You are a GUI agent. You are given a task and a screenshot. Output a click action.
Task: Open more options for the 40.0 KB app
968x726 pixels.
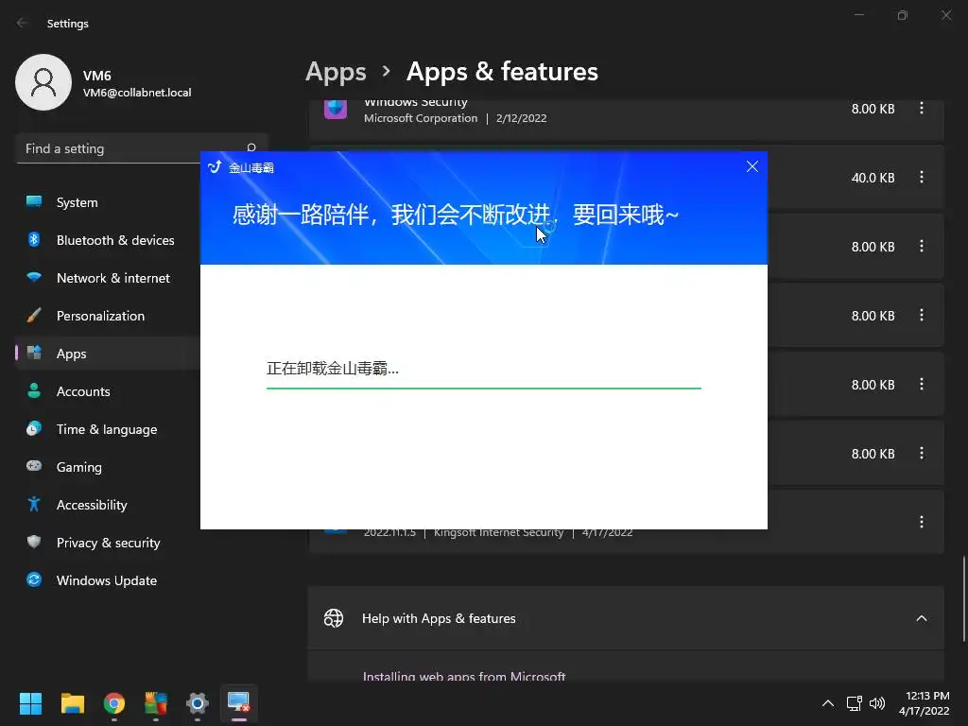[x=921, y=177]
